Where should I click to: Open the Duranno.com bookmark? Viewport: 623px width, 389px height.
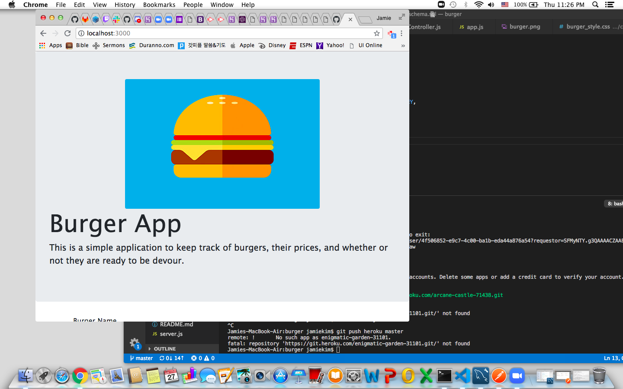click(x=156, y=45)
